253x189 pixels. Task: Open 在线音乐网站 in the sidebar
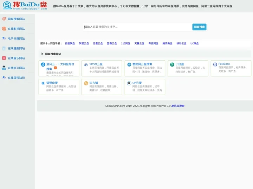(16, 58)
